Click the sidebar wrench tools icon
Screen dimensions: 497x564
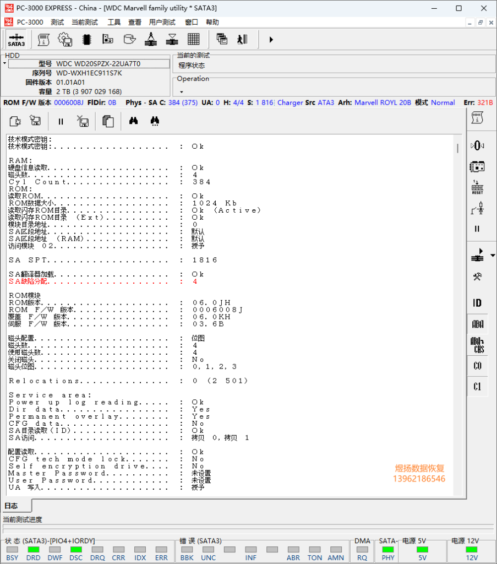pos(477,276)
